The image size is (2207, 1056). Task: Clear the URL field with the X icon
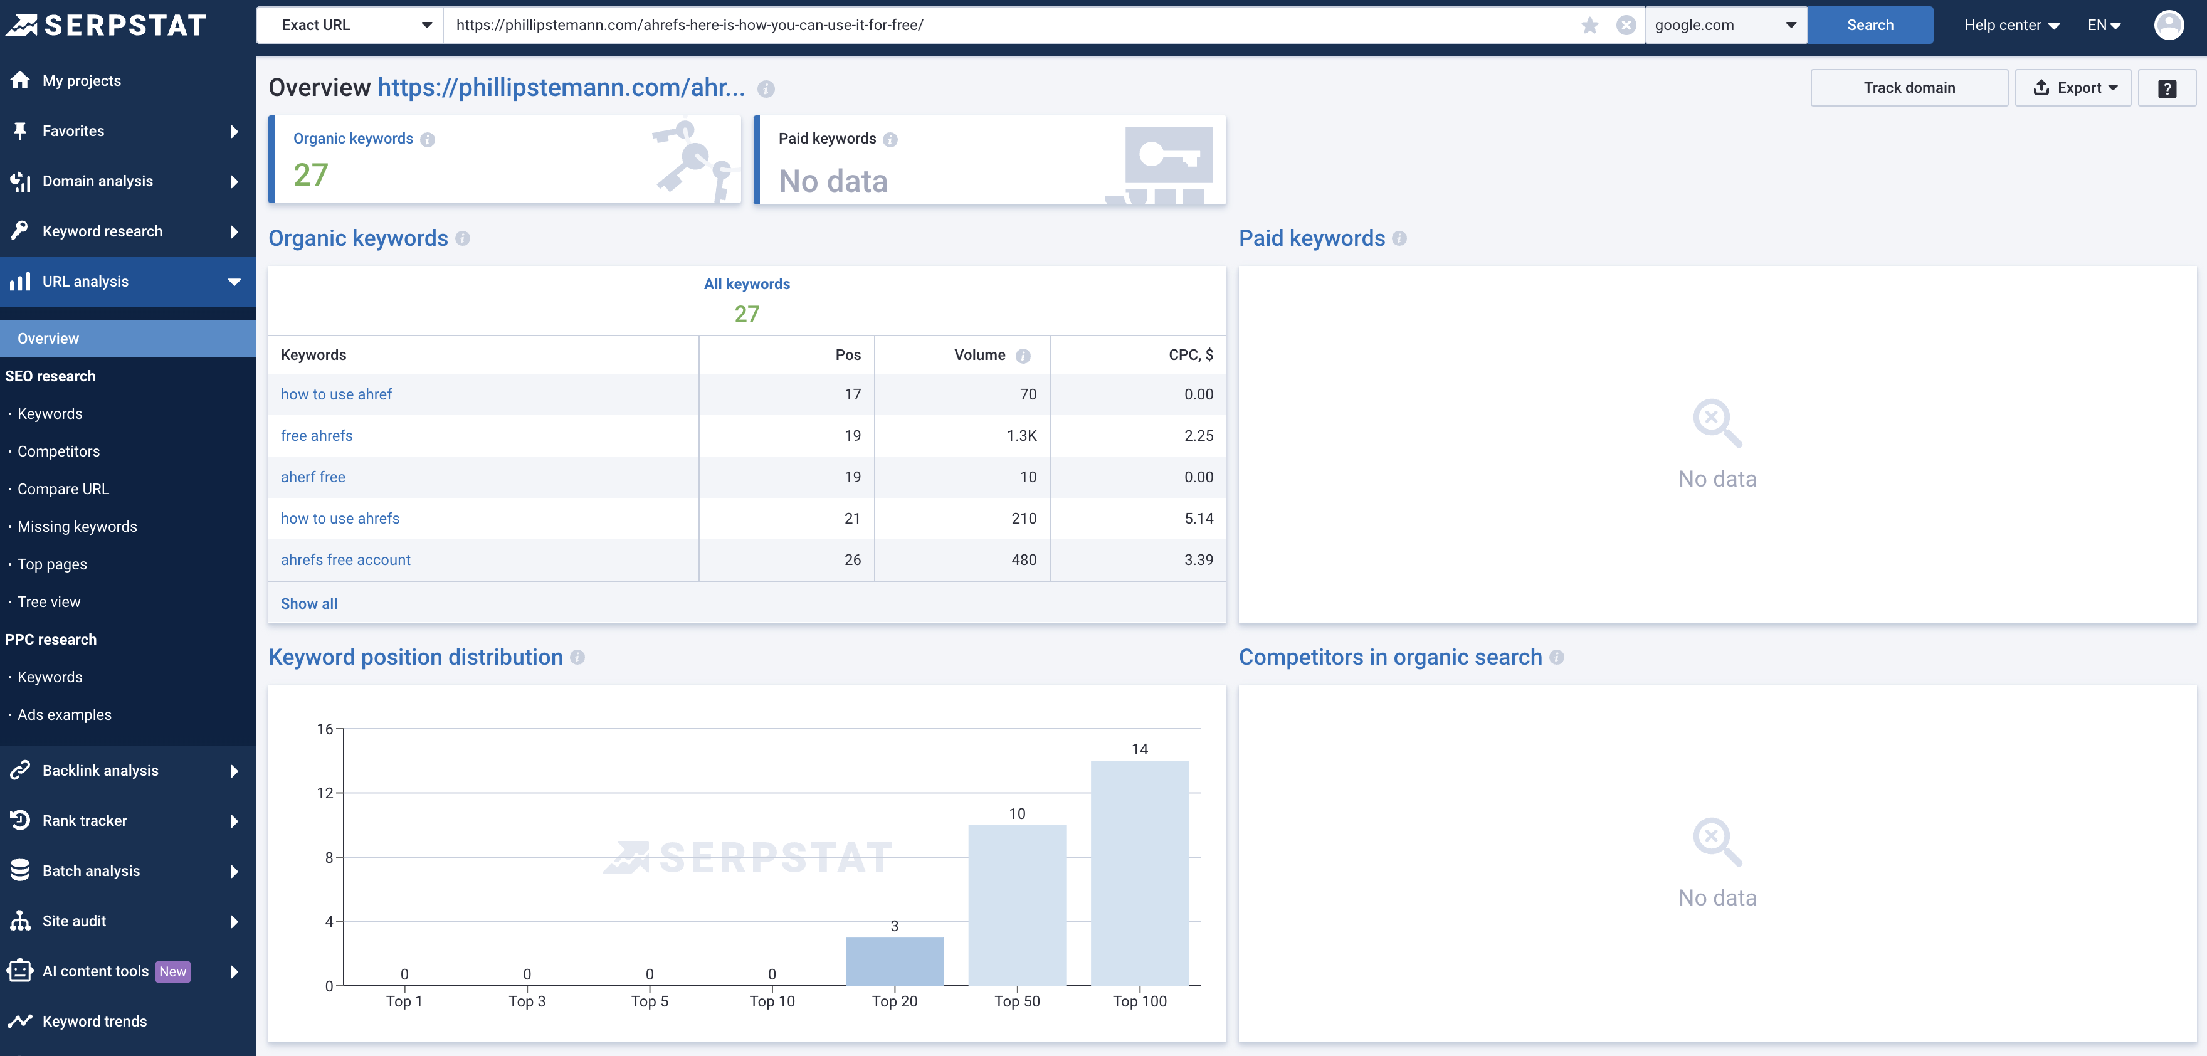pyautogui.click(x=1626, y=25)
